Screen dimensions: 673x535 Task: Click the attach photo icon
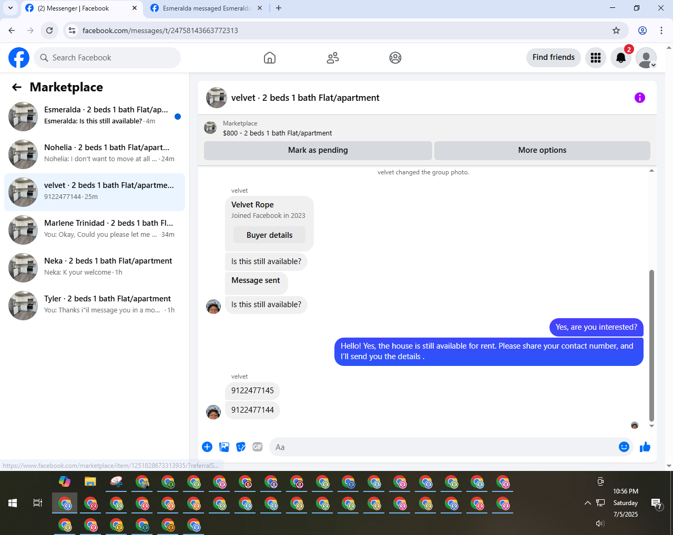pos(225,447)
